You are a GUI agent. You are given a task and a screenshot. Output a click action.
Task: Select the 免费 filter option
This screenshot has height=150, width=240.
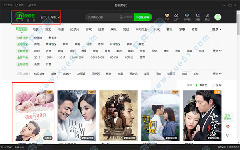point(37,64)
